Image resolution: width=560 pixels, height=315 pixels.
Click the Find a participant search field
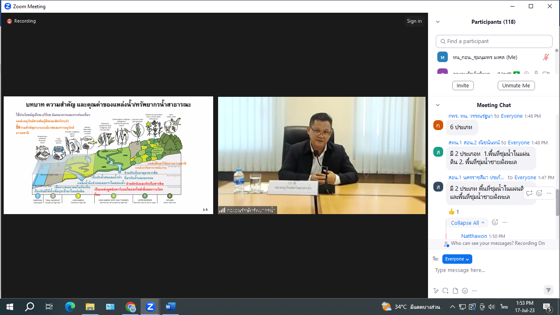(494, 41)
